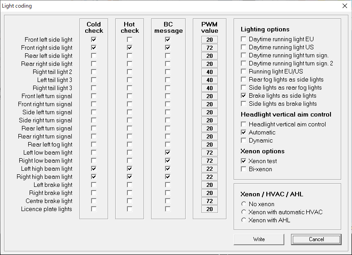This screenshot has height=255, width=352.
Task: Click PWM value for Licence plate lights
Action: click(x=209, y=209)
